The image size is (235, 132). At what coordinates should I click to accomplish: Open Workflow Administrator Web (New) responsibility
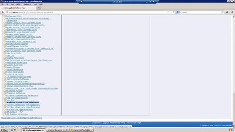click(x=22, y=103)
